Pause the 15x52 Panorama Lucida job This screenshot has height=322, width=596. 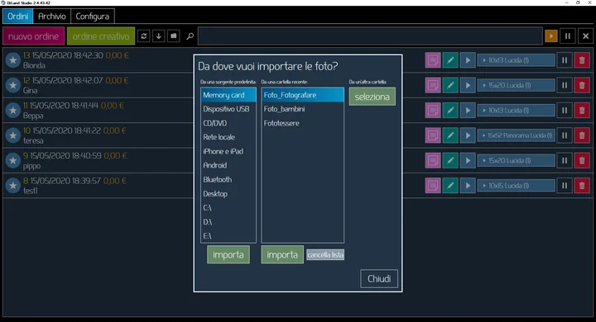(x=565, y=135)
